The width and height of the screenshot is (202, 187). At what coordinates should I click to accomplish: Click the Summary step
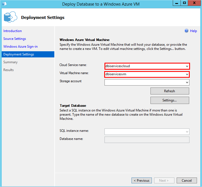click(x=10, y=62)
